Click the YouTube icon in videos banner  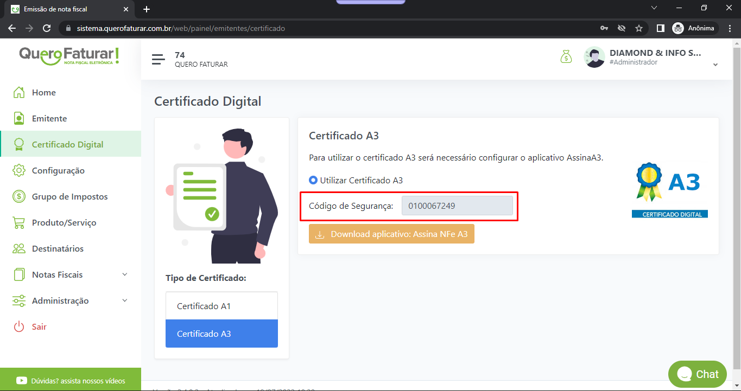[22, 381]
